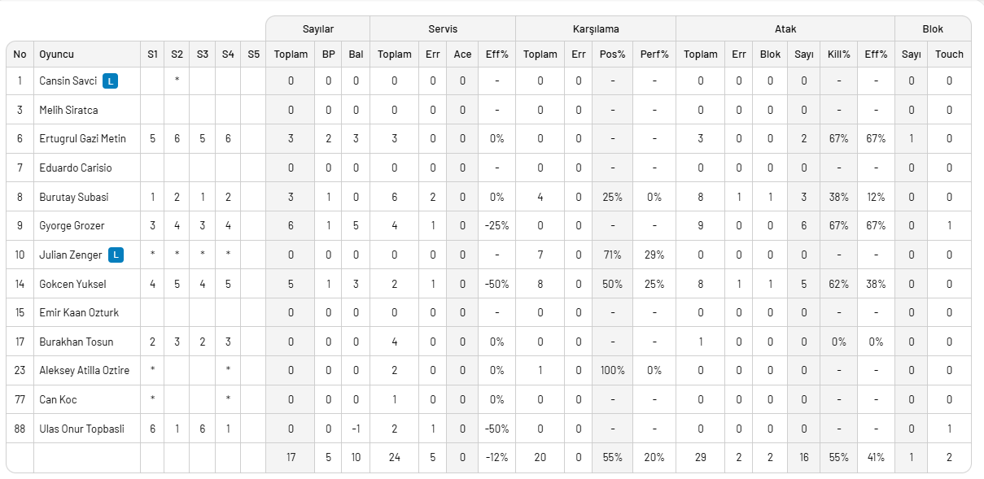This screenshot has height=479, width=984.
Task: Click the Bal column header
Action: pos(356,54)
